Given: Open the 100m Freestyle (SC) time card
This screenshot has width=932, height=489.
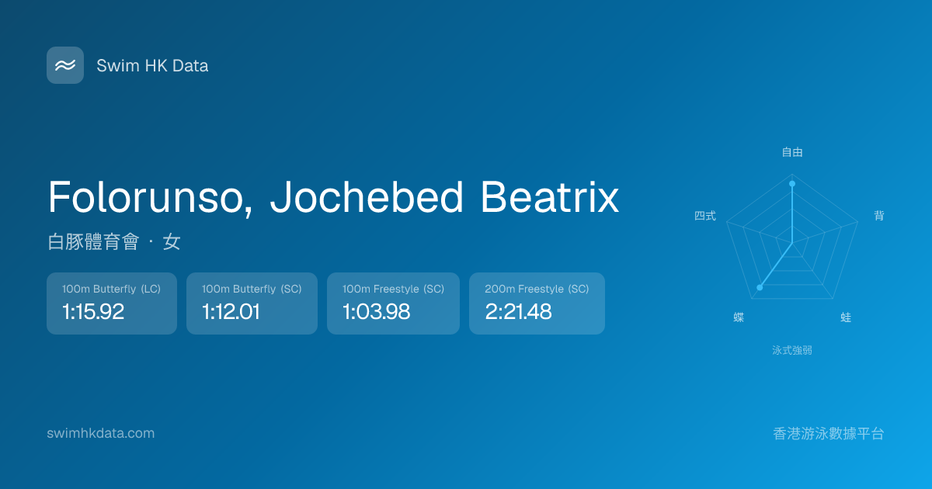Looking at the screenshot, I should 393,303.
